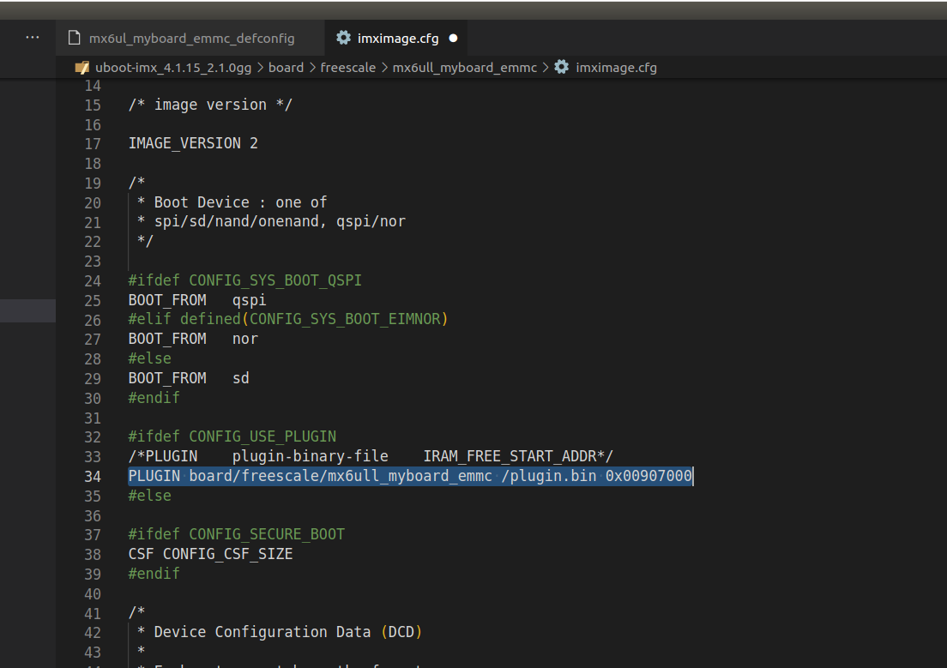Click the gear icon in the breadcrumb
This screenshot has width=947, height=668.
(562, 67)
